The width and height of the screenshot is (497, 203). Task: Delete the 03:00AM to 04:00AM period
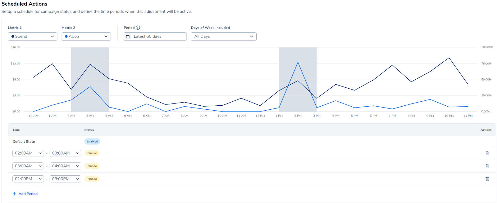487,166
